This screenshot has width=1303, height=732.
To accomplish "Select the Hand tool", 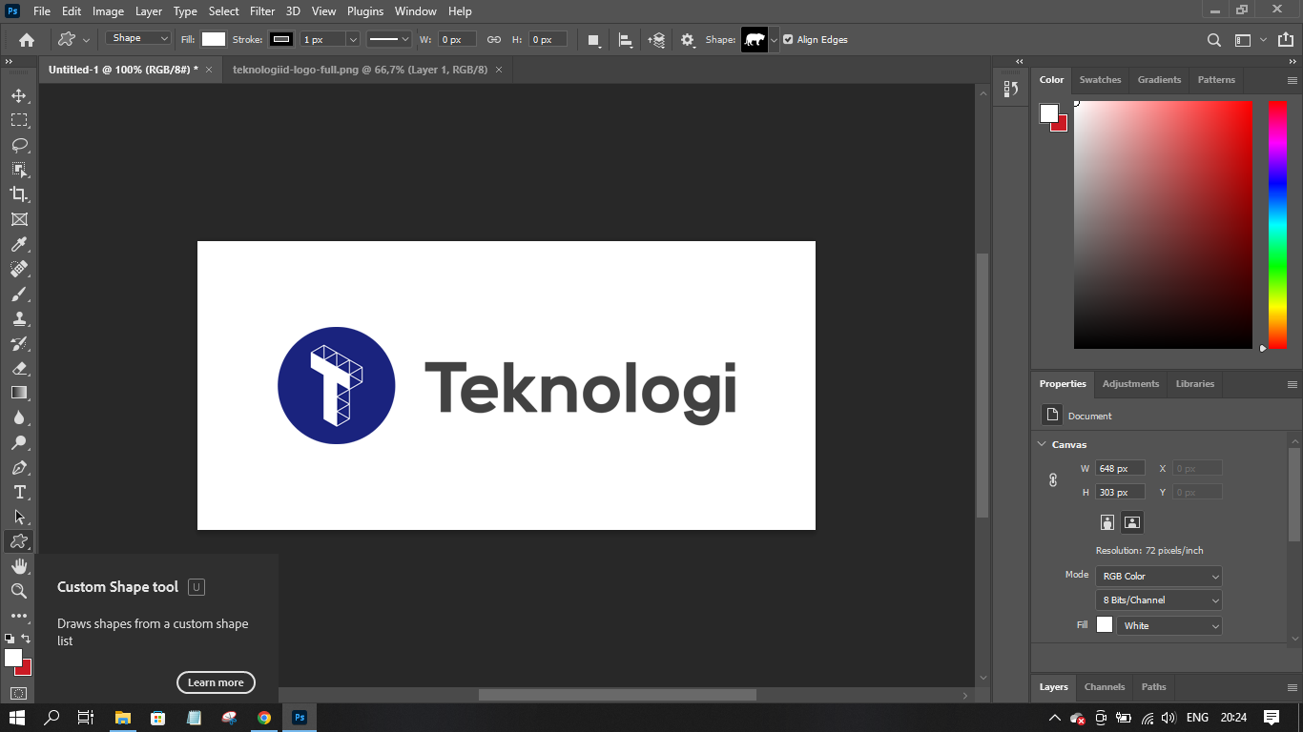I will [x=19, y=566].
